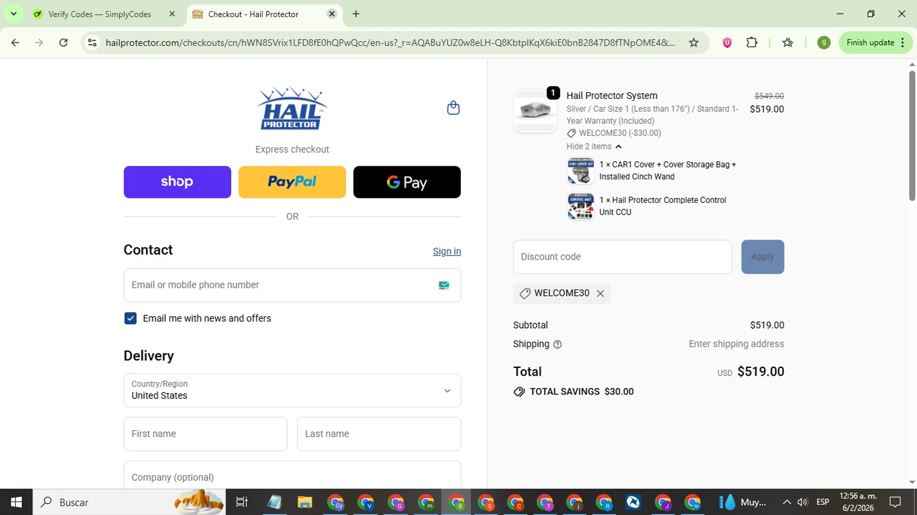Toggle Email me with news and offers
This screenshot has height=515, width=917.
click(130, 318)
